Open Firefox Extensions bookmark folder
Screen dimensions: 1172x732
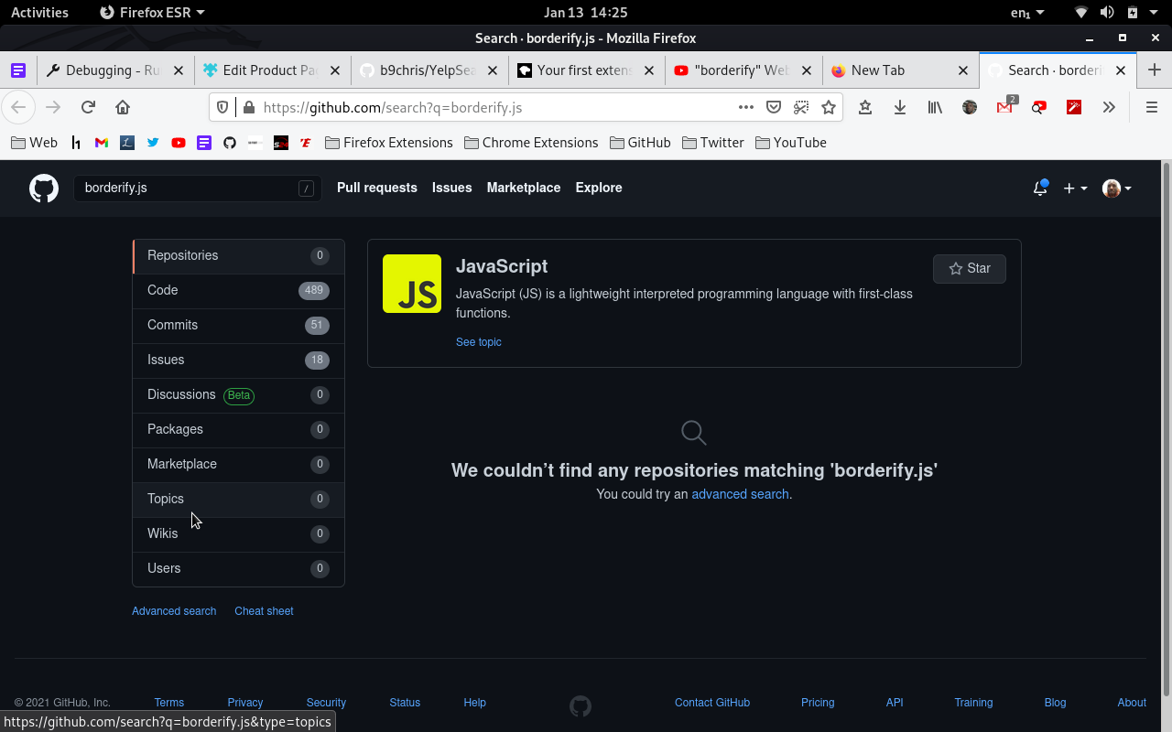(389, 143)
